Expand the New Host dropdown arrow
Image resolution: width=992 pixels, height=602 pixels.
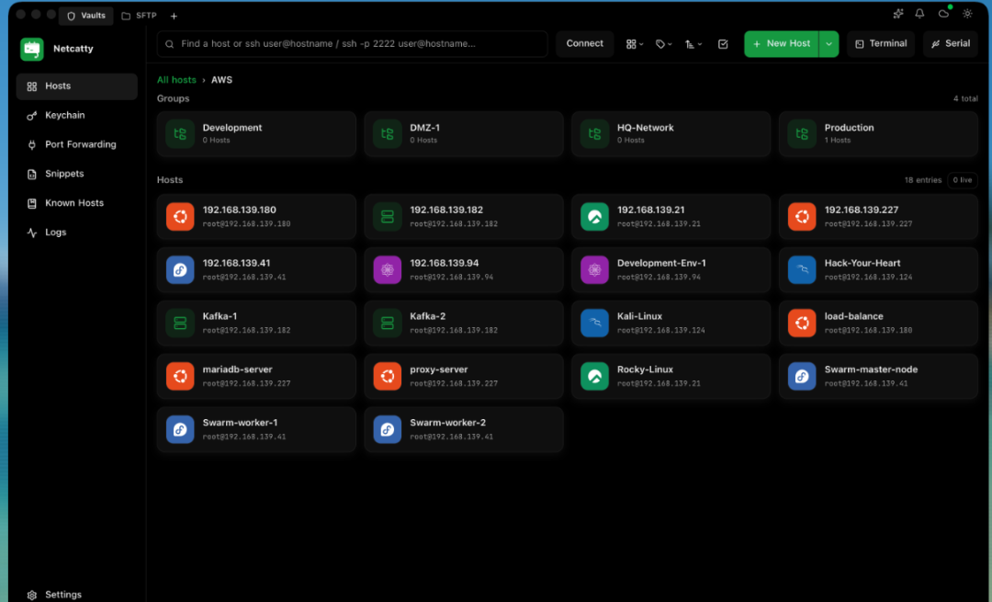coord(829,44)
